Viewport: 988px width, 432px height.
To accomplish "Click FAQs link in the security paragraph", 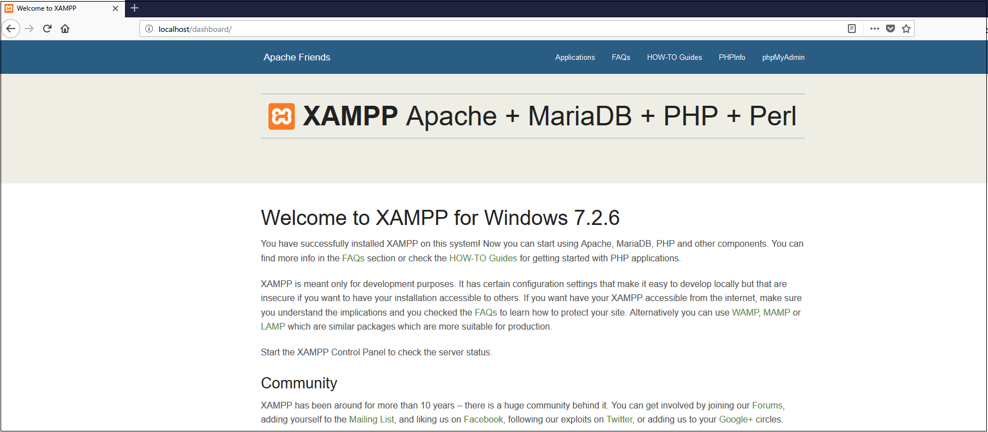I will 486,312.
